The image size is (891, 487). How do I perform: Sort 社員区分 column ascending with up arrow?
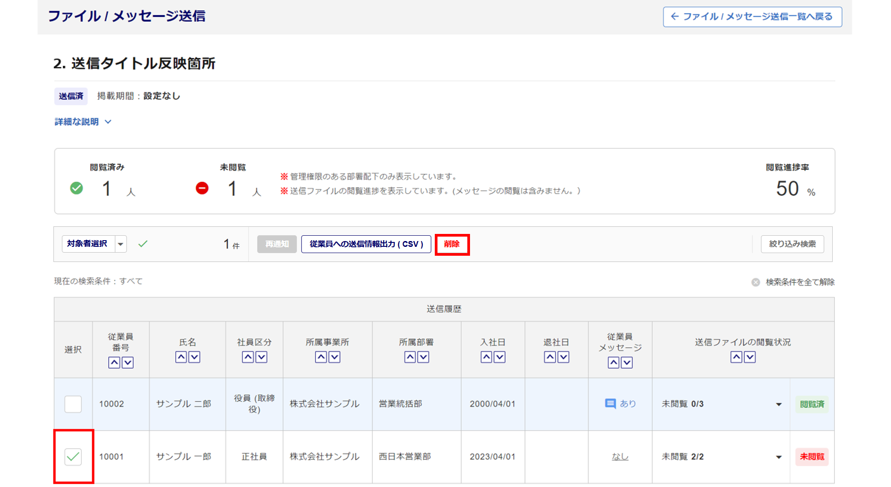click(248, 357)
